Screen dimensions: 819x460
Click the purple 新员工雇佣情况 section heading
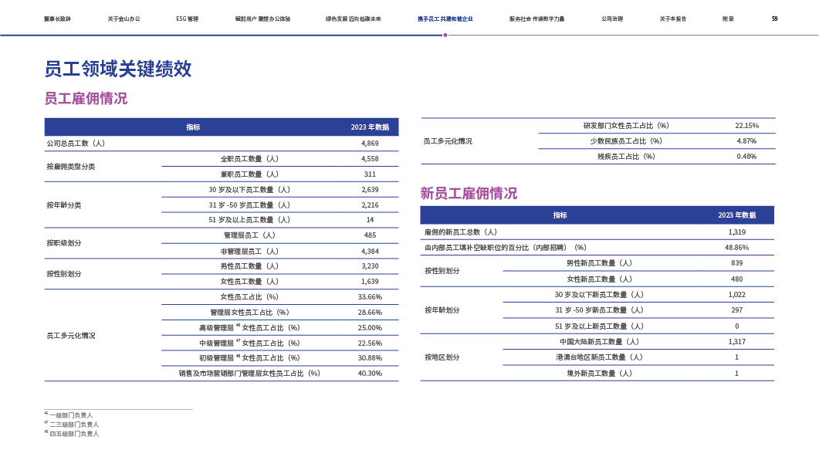[x=469, y=193]
